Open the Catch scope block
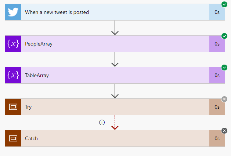Image resolution: width=231 pixels, height=156 pixels. click(110, 138)
